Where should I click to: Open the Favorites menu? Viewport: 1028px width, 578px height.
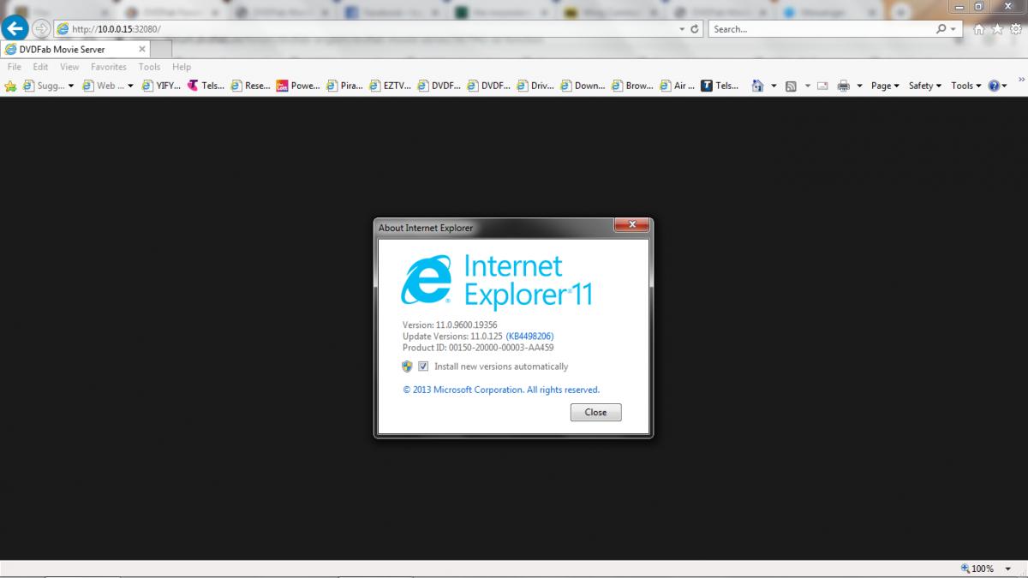pyautogui.click(x=109, y=67)
